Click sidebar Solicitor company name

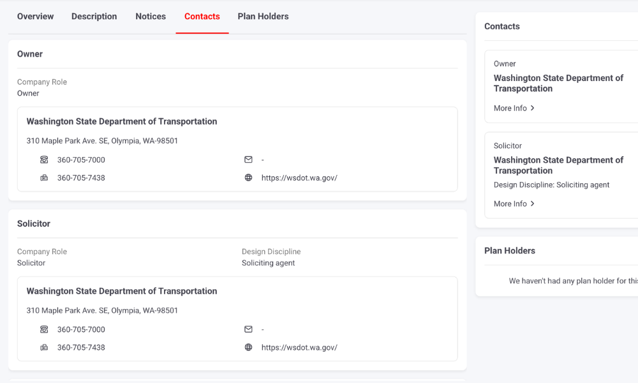click(558, 165)
